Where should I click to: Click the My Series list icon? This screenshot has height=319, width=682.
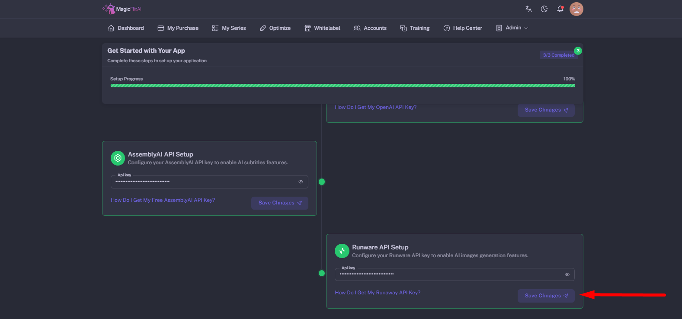tap(215, 28)
